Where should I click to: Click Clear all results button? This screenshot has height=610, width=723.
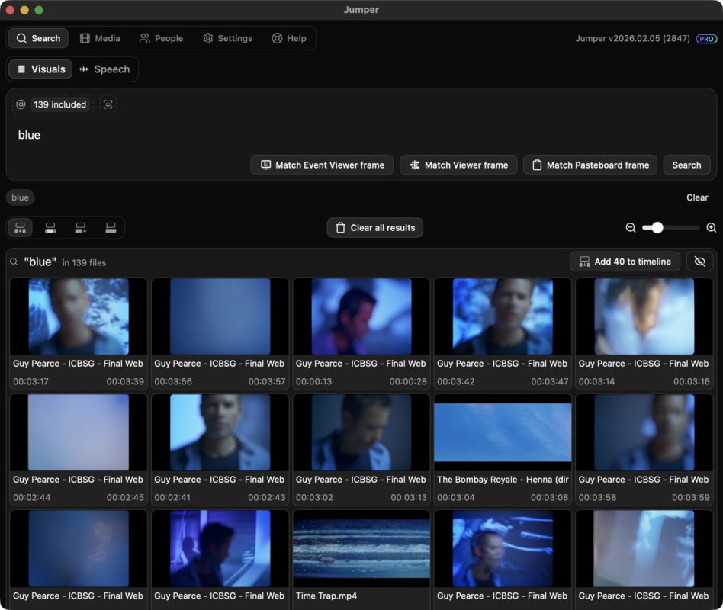coord(375,228)
